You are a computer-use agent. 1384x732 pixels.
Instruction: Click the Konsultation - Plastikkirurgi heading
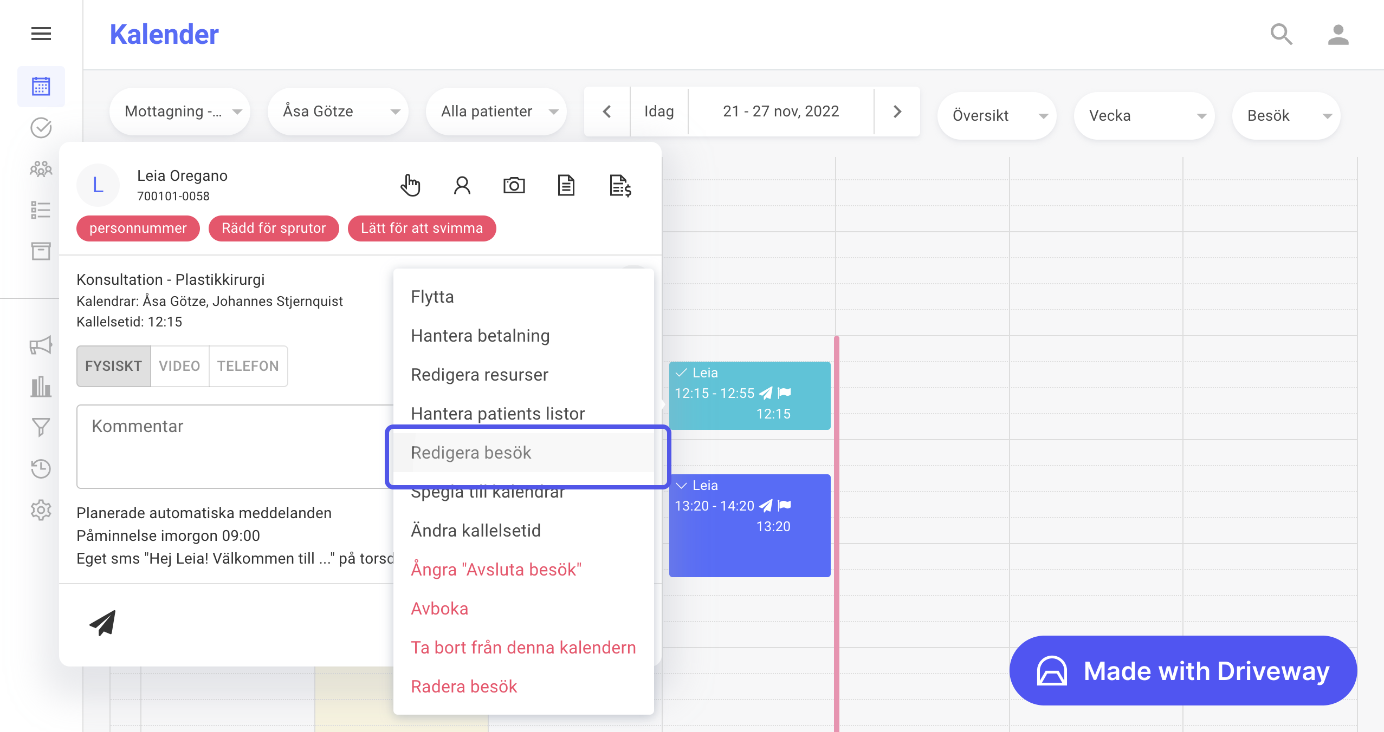(x=171, y=280)
